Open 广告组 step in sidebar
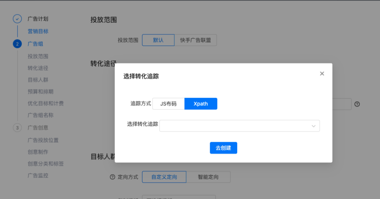 click(35, 44)
